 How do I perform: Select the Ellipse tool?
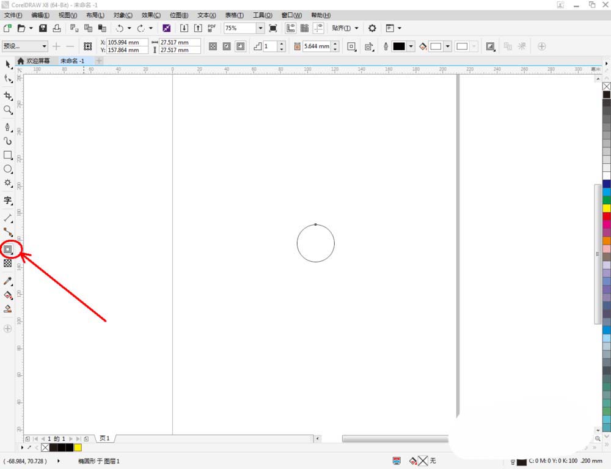[x=8, y=169]
